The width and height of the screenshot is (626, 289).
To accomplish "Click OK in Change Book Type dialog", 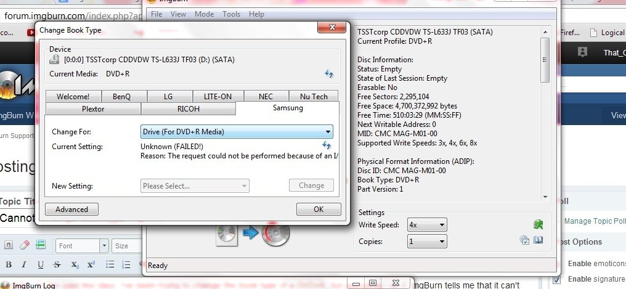I will 319,209.
